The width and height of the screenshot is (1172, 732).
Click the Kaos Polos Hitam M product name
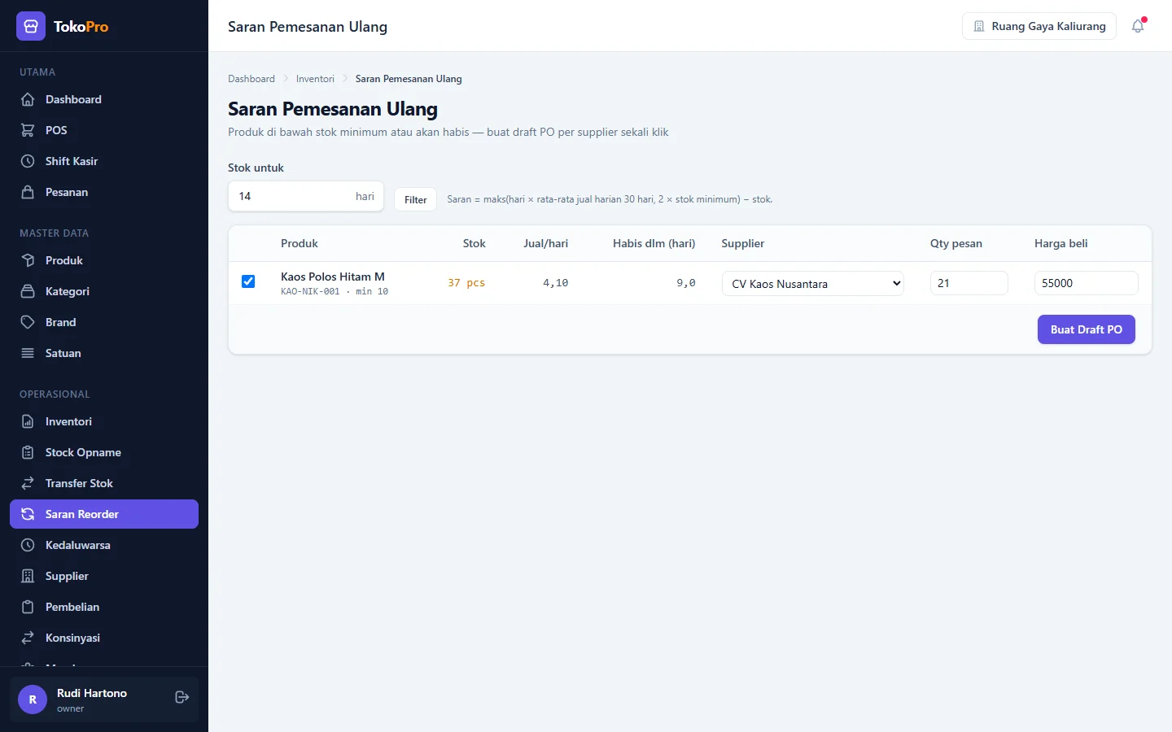click(333, 277)
